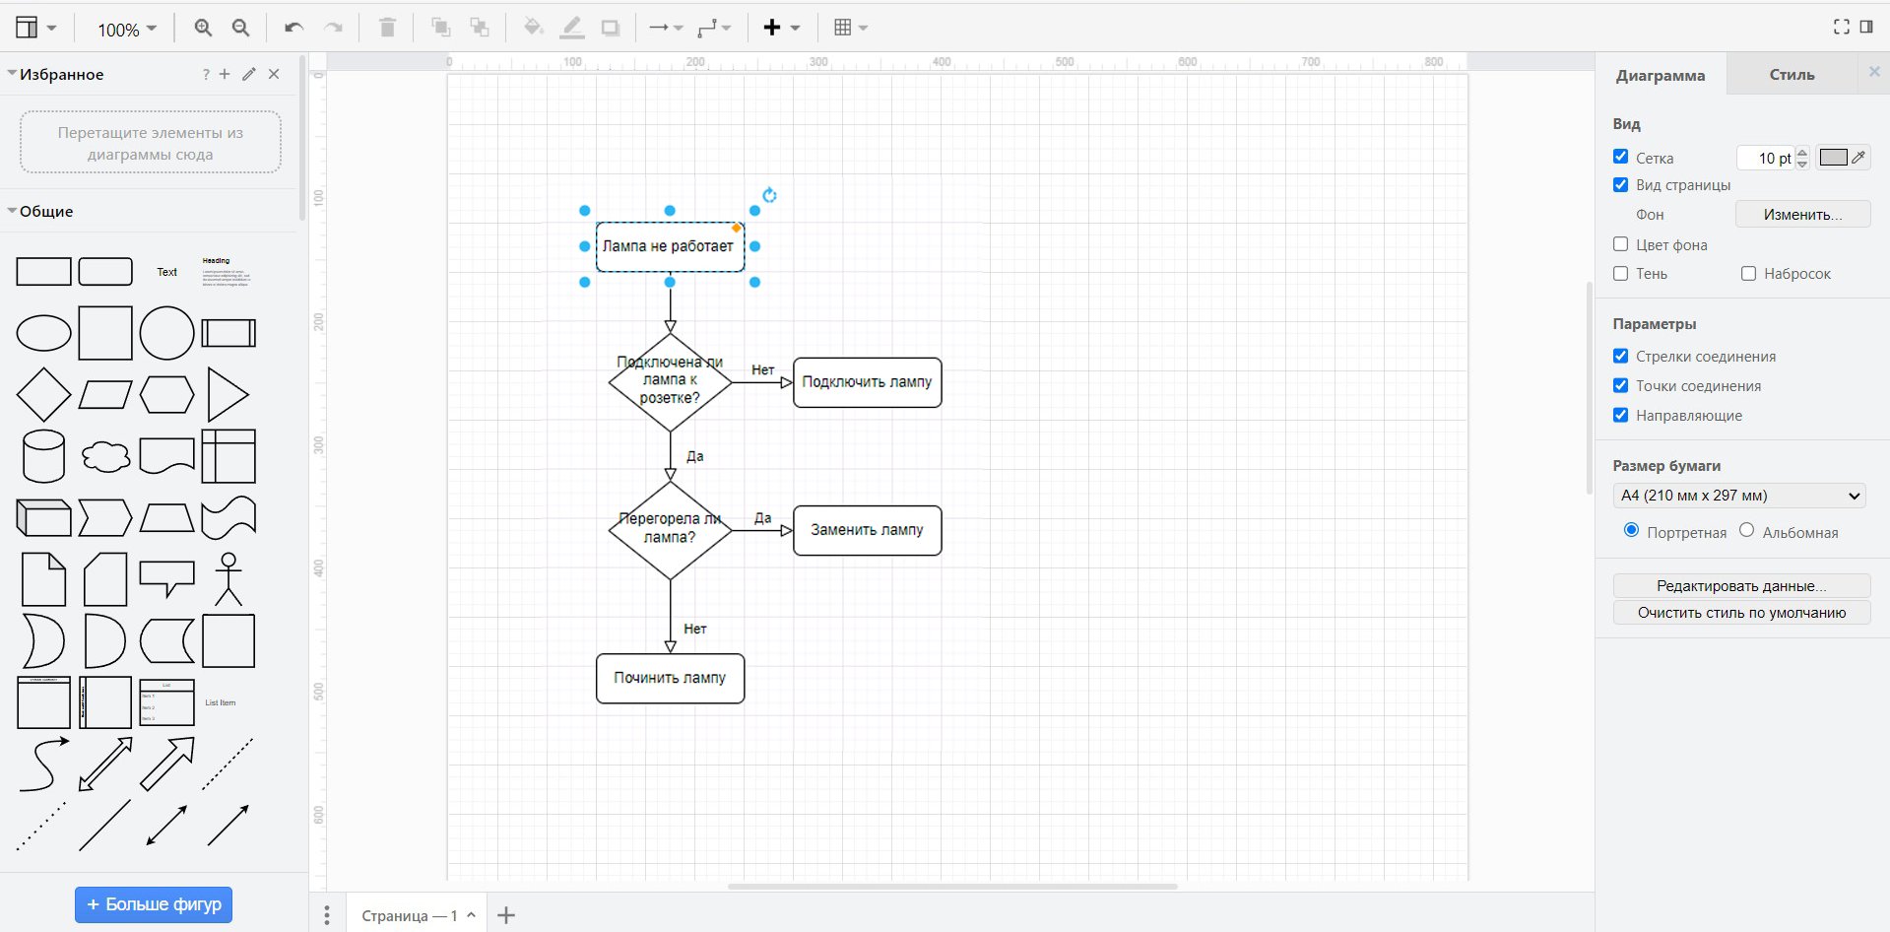Screen dimensions: 1890x932
Task: Select the curved S-arrow connector shape
Action: (43, 764)
